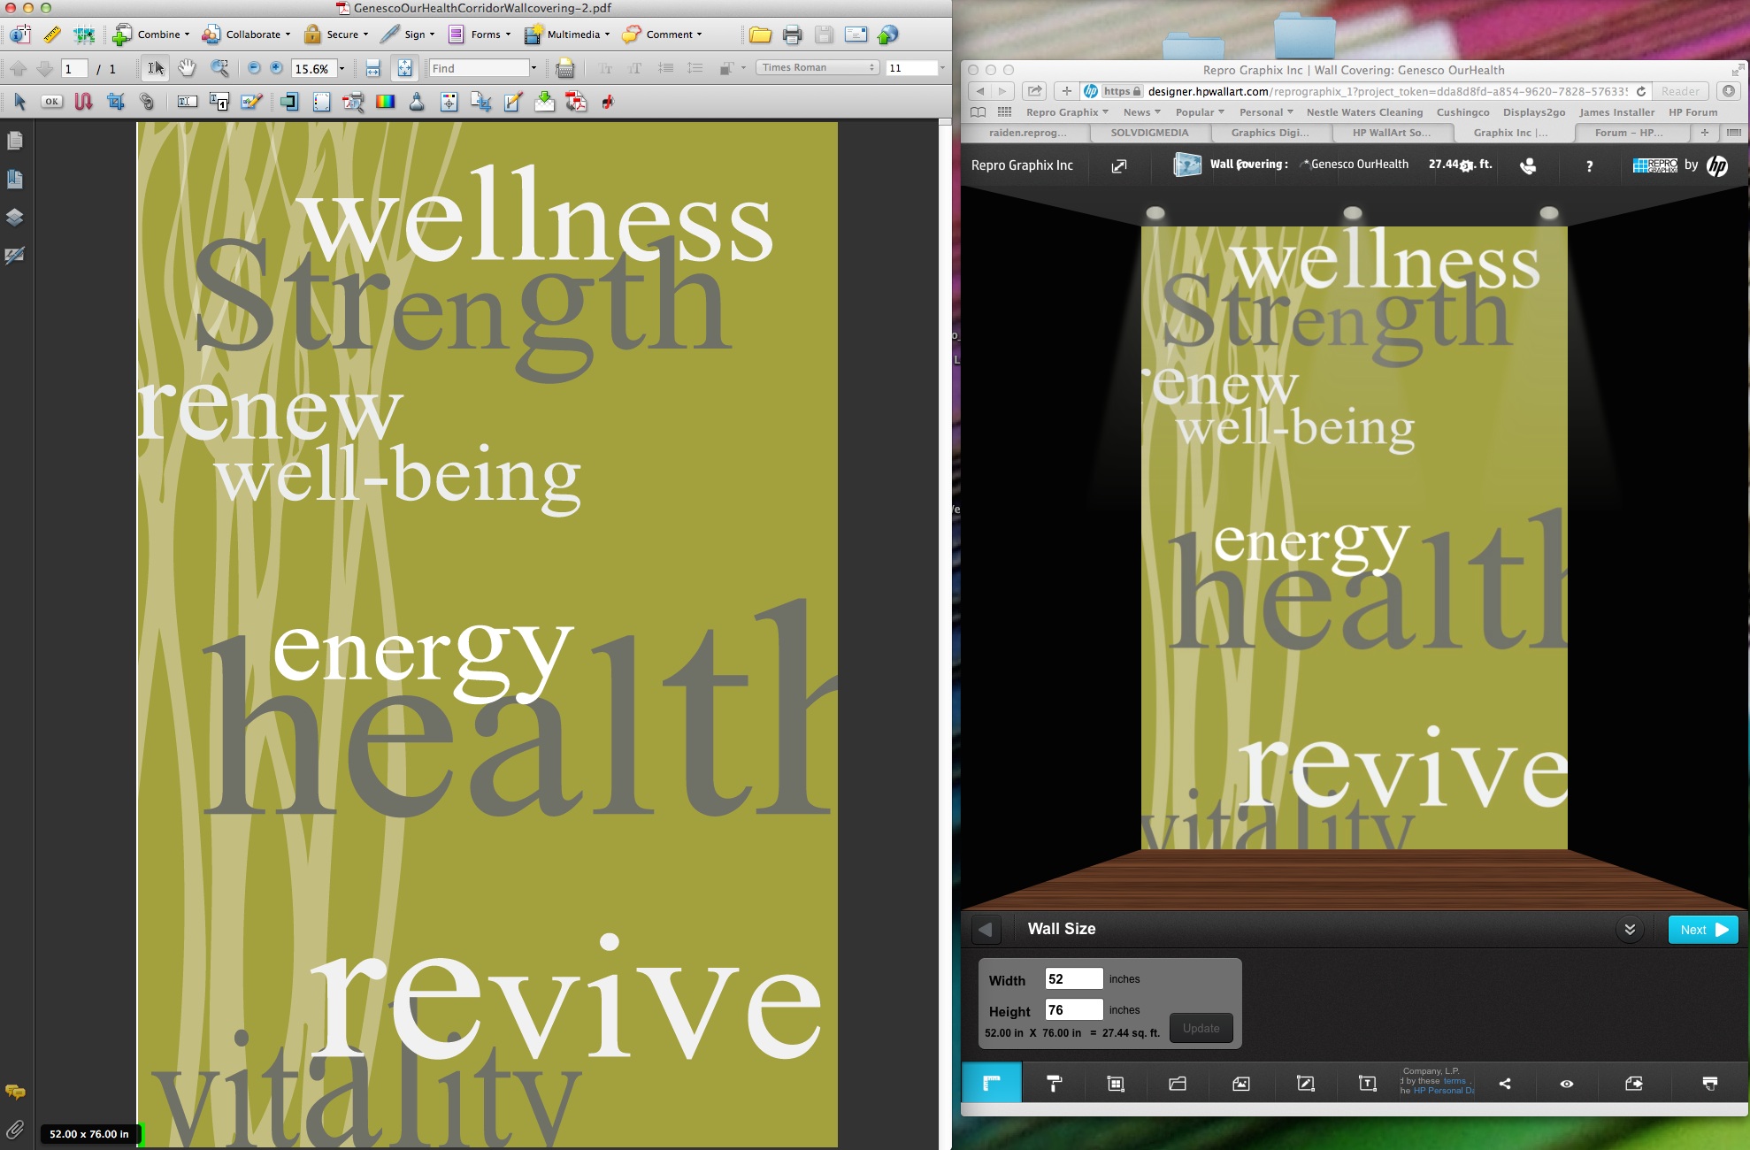
Task: Collapse the Wall Size panel chevron
Action: pos(1629,930)
